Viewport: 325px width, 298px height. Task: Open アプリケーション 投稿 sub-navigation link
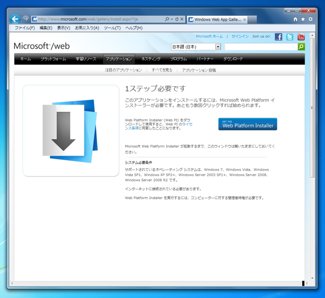199,70
